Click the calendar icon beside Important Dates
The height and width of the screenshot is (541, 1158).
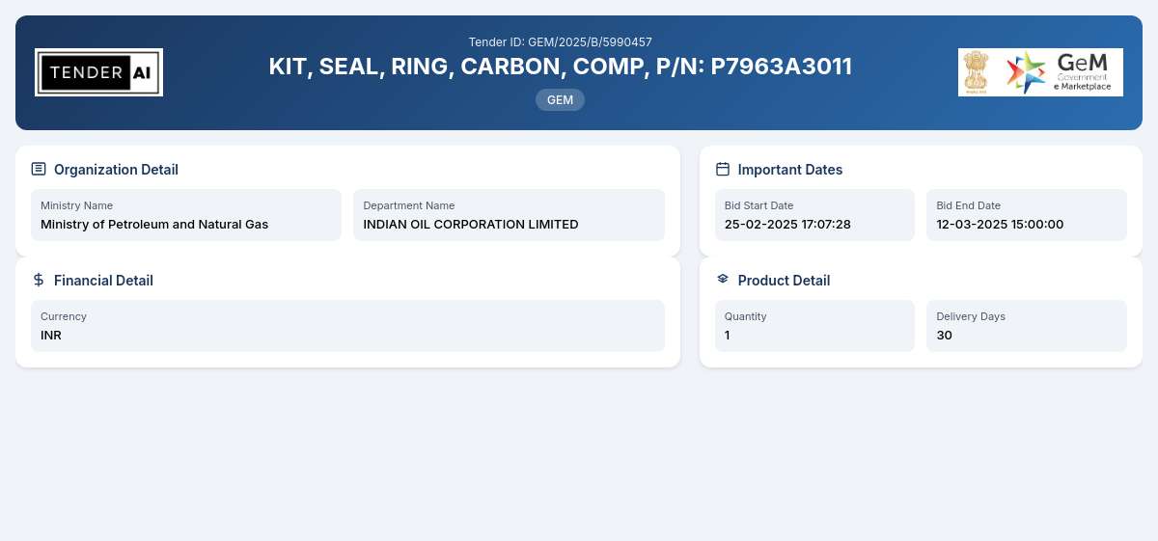[x=723, y=170]
